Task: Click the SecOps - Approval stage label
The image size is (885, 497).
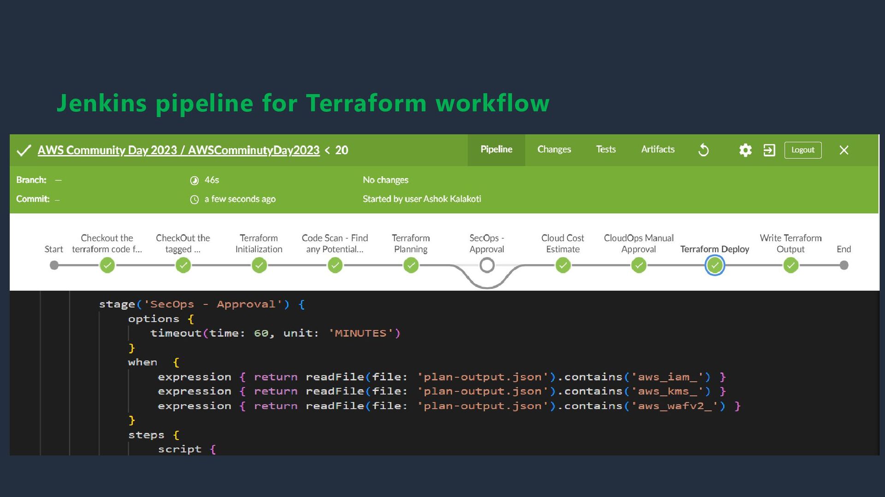Action: tap(487, 243)
